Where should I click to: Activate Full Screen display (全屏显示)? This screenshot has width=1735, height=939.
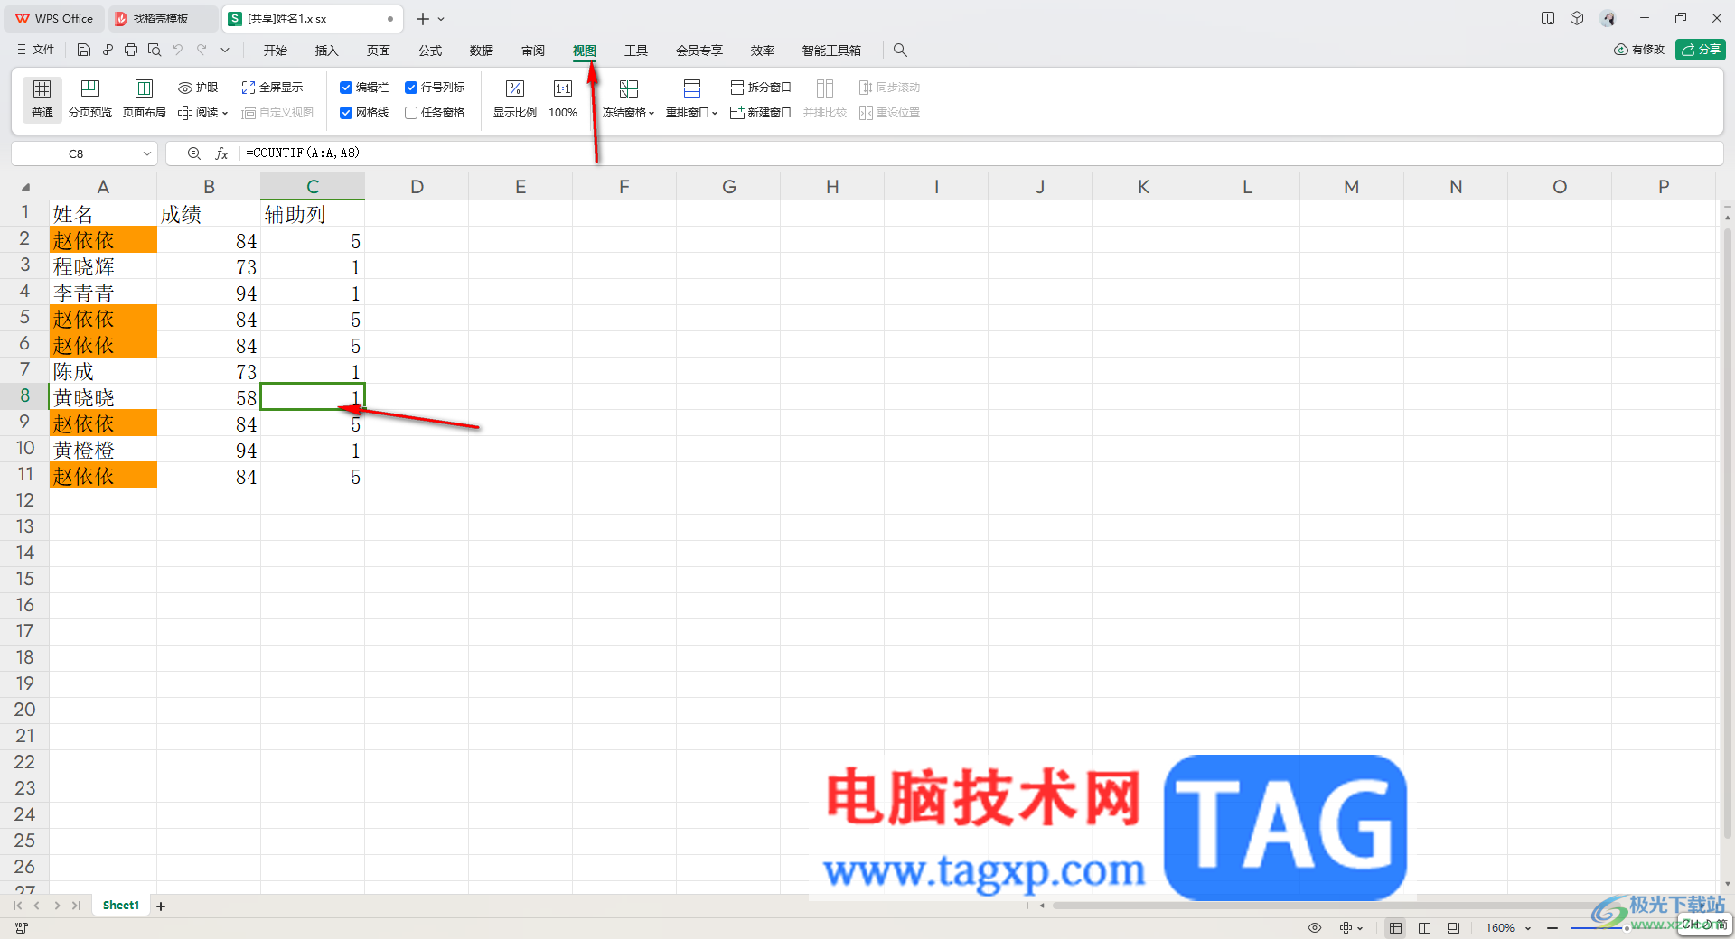coord(272,88)
